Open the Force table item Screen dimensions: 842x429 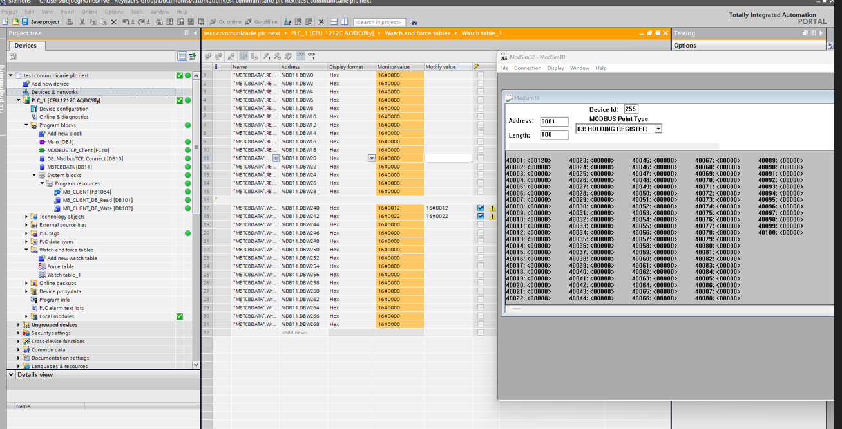(60, 266)
